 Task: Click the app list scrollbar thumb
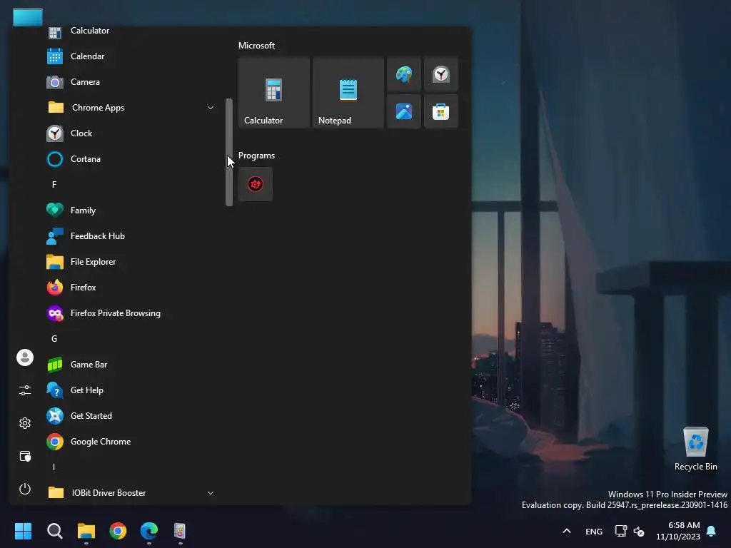tap(229, 152)
